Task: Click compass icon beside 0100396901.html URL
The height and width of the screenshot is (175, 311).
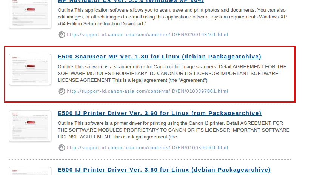Action: [x=62, y=148]
